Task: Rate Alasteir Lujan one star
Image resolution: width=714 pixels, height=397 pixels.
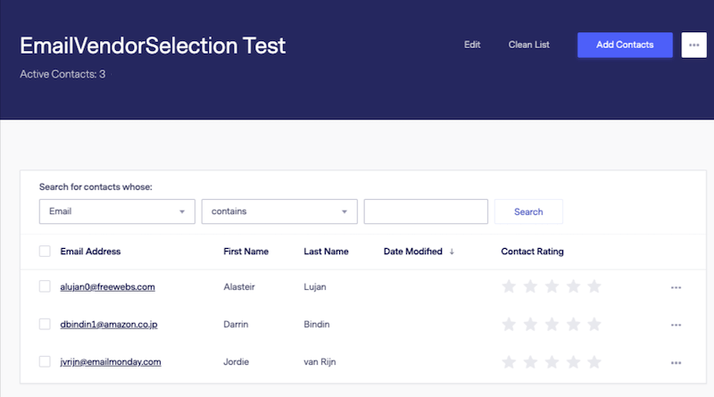Action: click(x=509, y=286)
